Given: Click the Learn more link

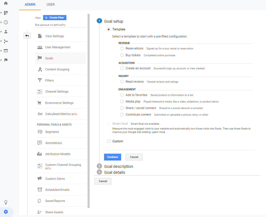Looking at the screenshot, I should pos(158,132).
